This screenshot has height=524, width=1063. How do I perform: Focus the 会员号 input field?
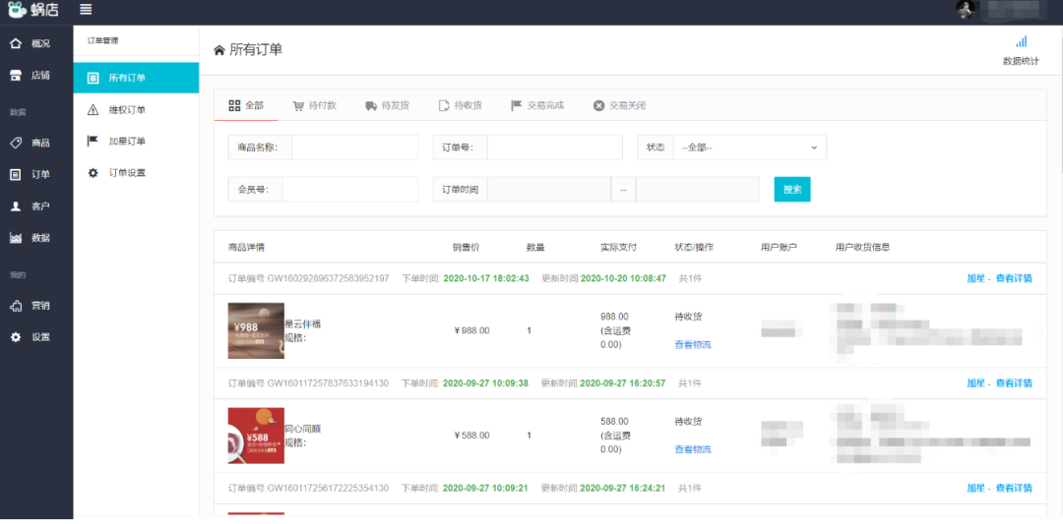pos(349,190)
